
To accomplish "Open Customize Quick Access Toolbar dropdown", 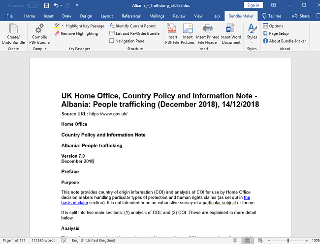I will 77,5.
